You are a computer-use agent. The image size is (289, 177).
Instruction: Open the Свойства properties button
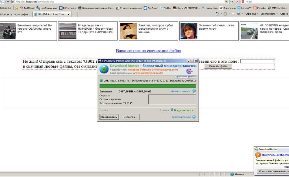coord(130,117)
